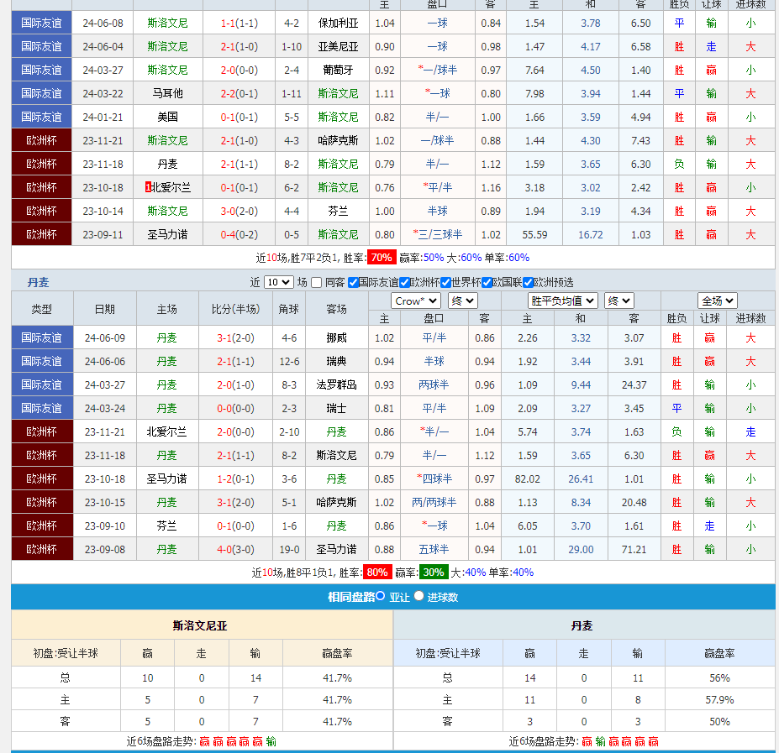Select the 亚让 radio button
779x753 pixels.
pyautogui.click(x=380, y=596)
